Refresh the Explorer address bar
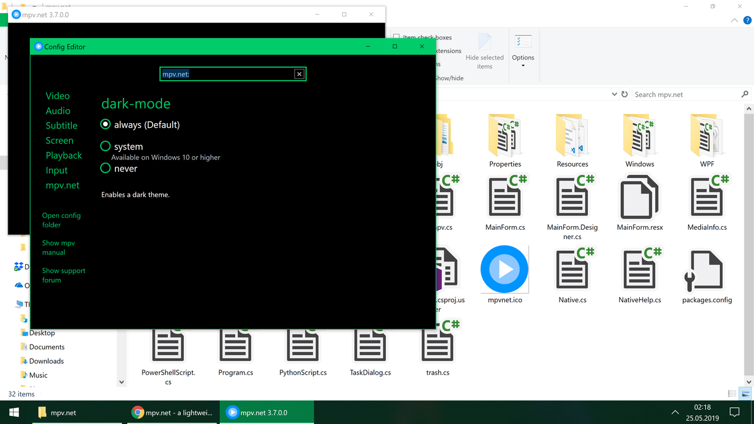This screenshot has width=754, height=424. pyautogui.click(x=624, y=94)
